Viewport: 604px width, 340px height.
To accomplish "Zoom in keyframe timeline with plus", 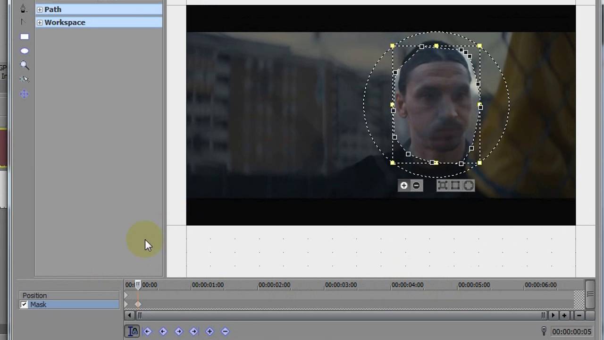I will pyautogui.click(x=564, y=315).
